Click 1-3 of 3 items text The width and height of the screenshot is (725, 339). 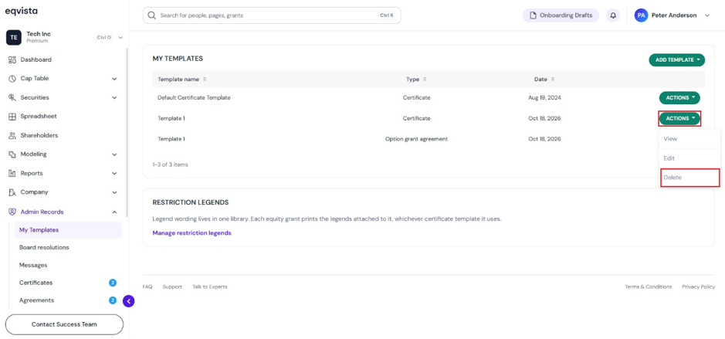click(x=170, y=164)
